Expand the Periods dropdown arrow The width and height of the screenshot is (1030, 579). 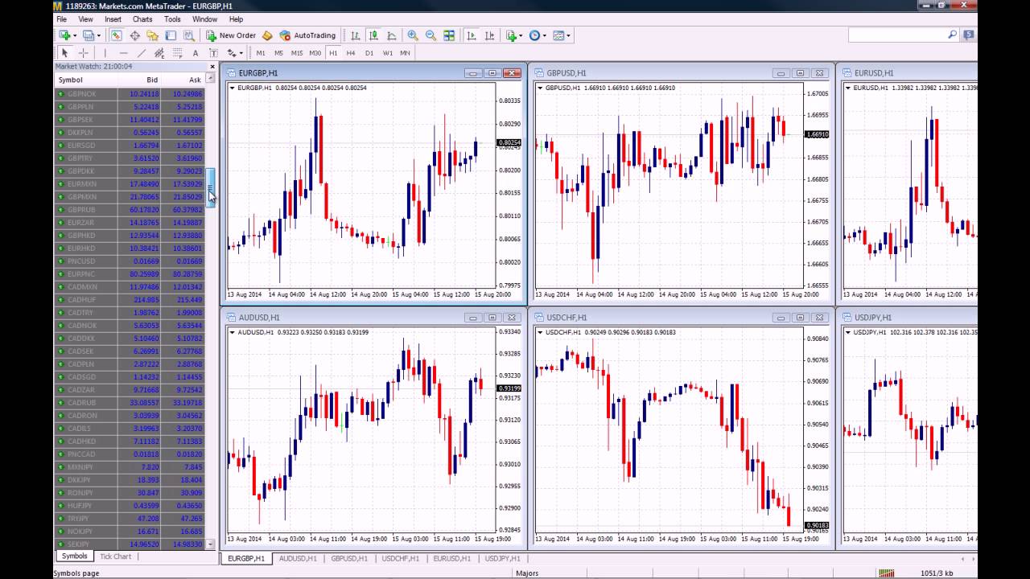[x=544, y=35]
